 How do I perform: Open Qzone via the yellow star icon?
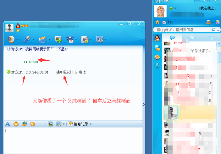[157, 22]
